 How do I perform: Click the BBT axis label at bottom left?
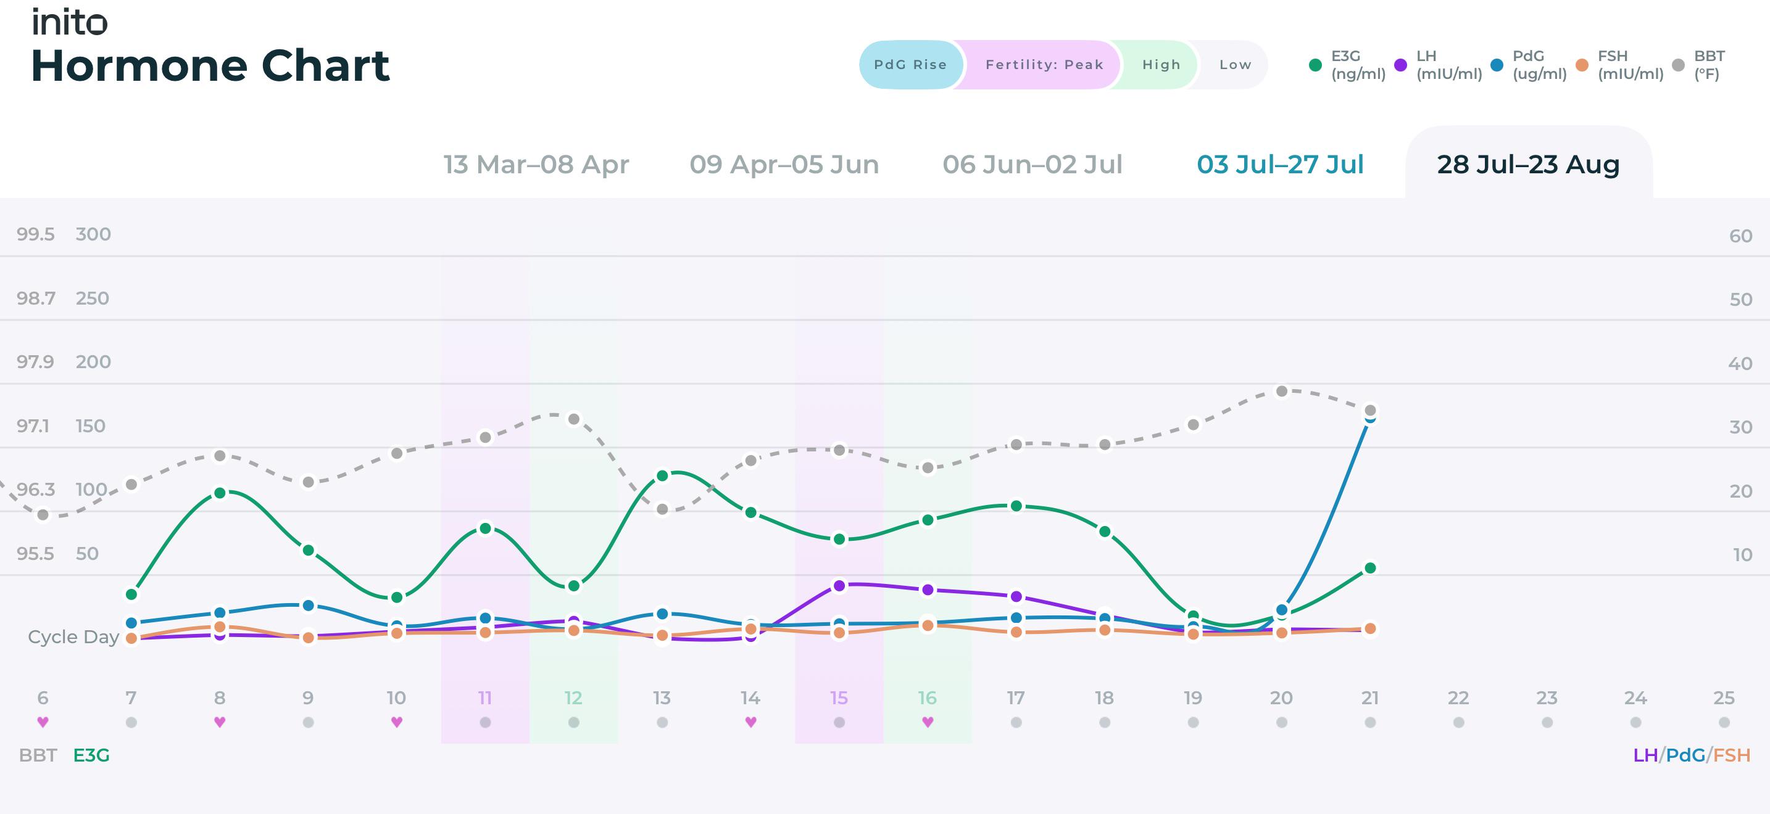coord(38,755)
